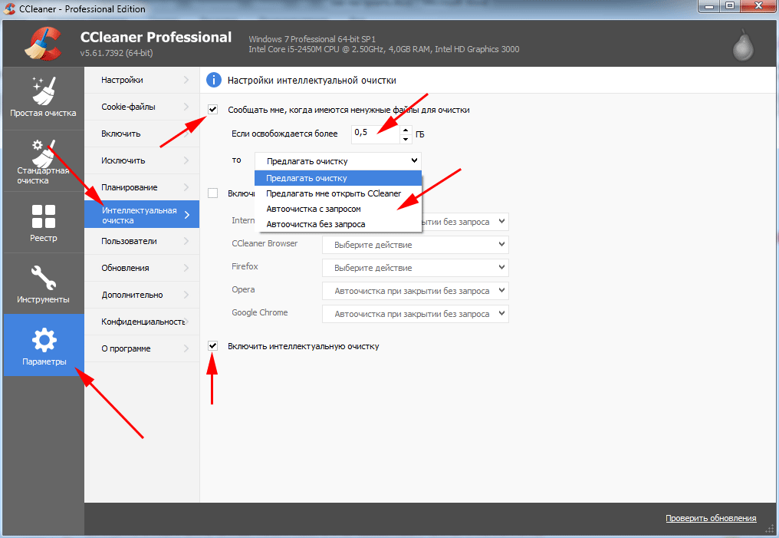Open Простая очистка broom icon
The width and height of the screenshot is (779, 538).
click(x=43, y=91)
